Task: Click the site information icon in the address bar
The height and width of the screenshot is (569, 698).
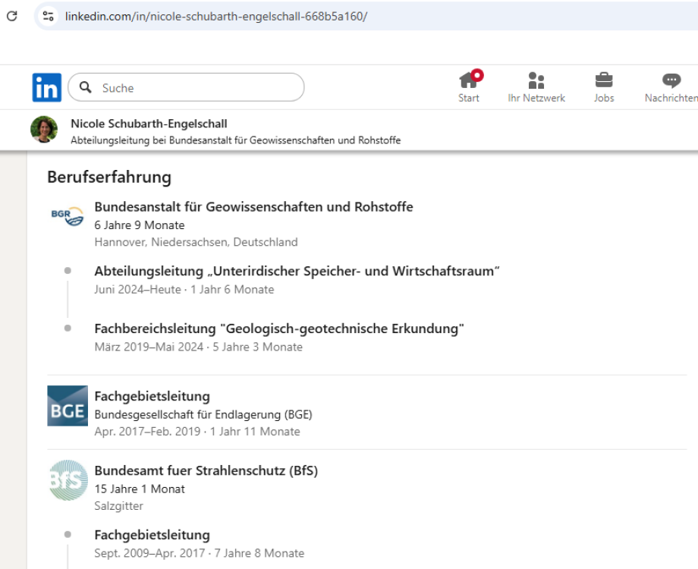Action: (47, 16)
